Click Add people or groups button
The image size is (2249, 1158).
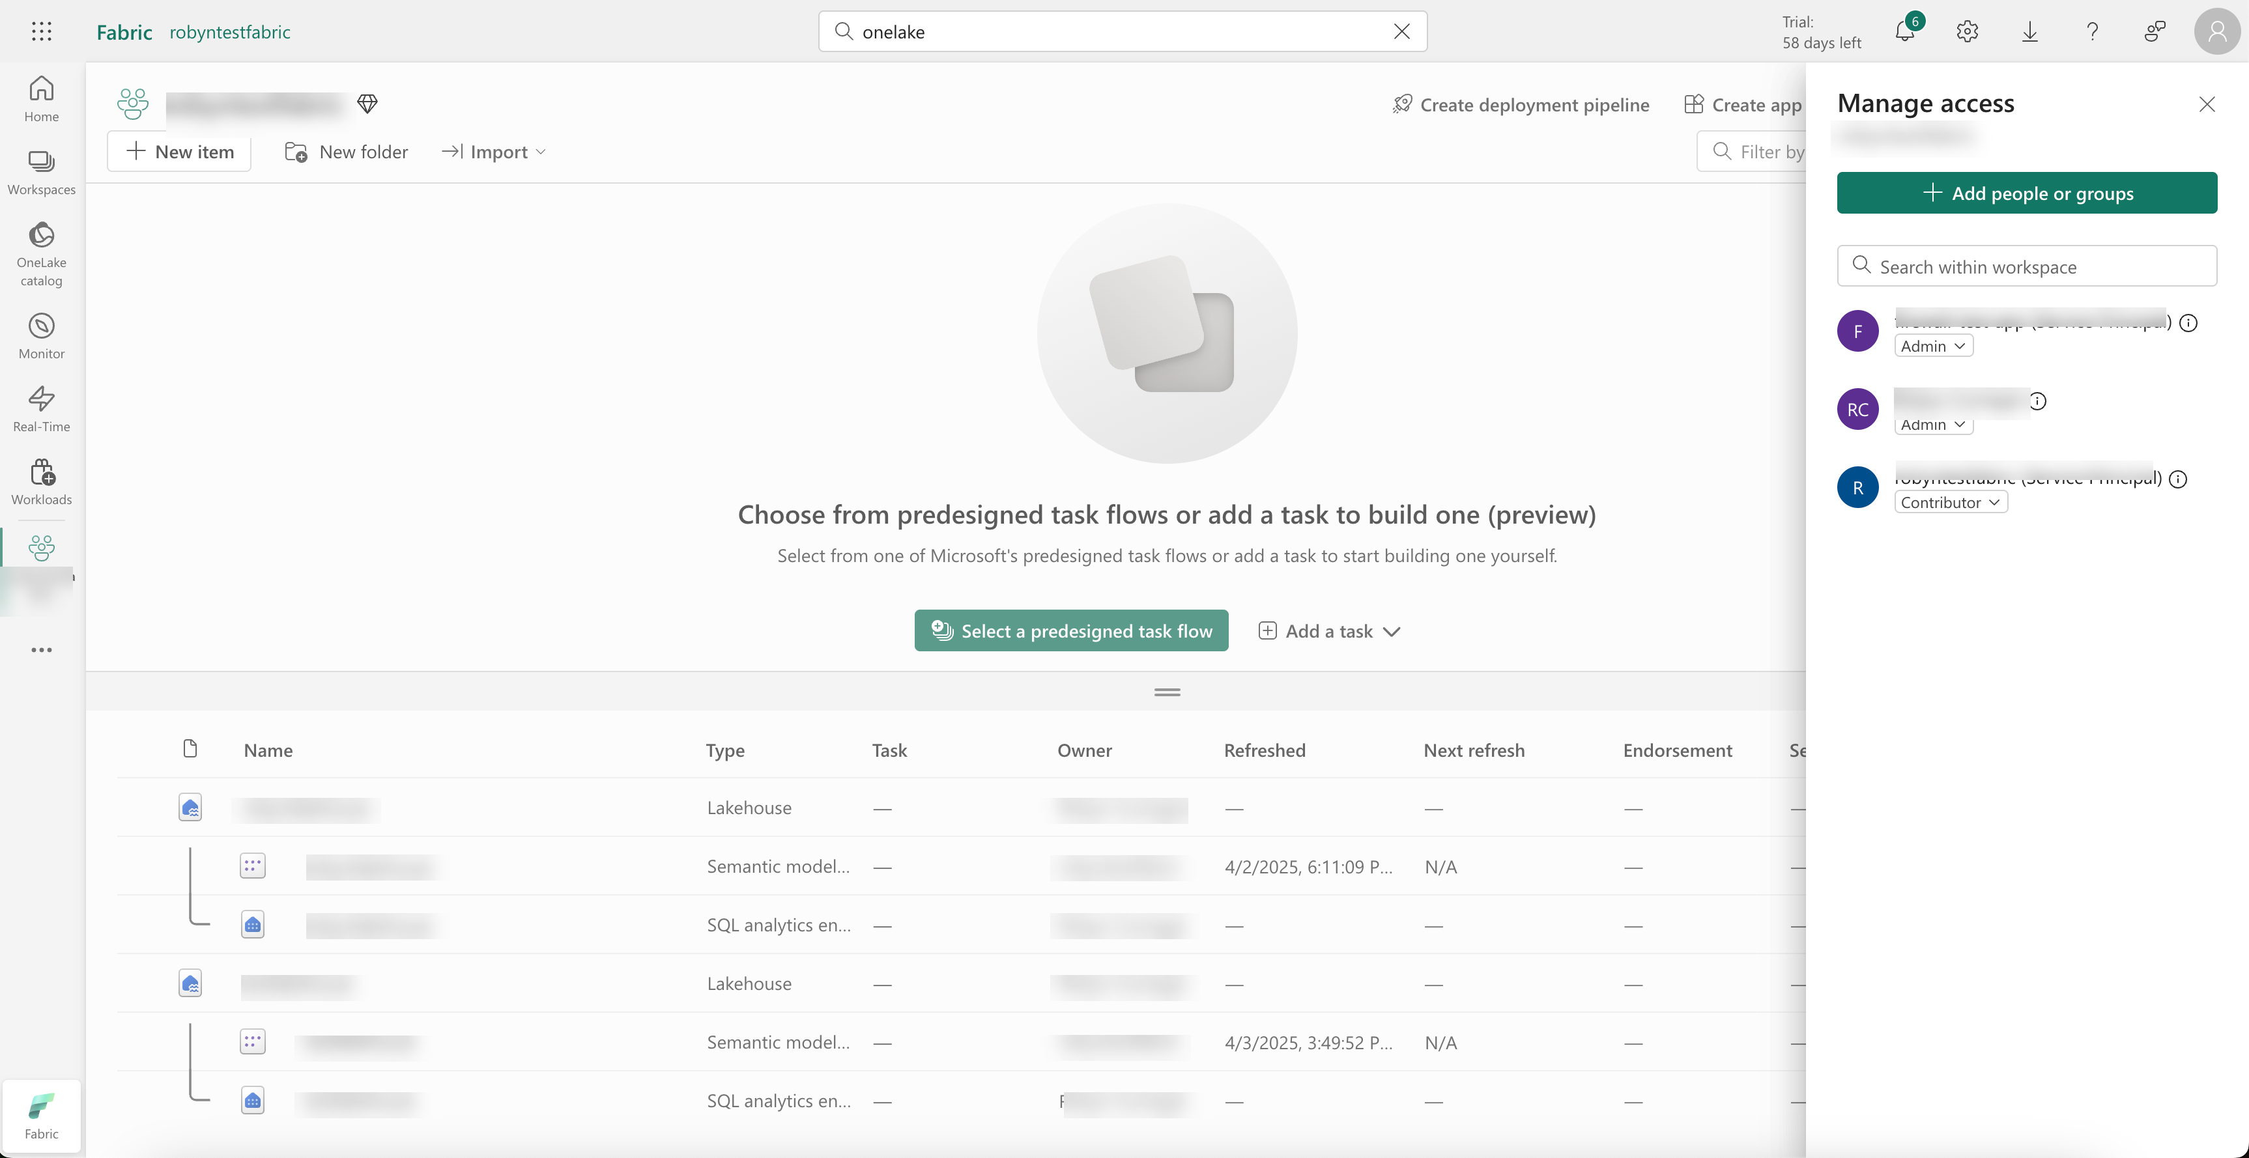[x=2026, y=193]
